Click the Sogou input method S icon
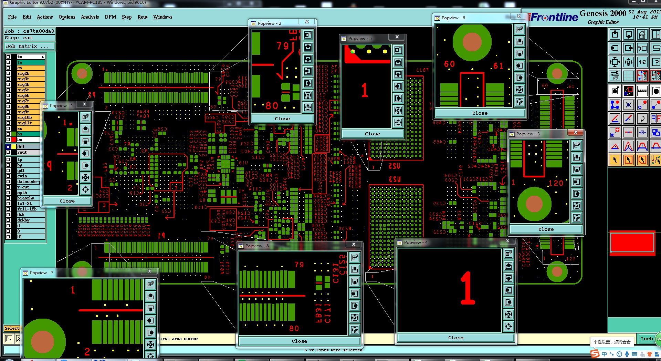This screenshot has width=661, height=361. coord(595,354)
